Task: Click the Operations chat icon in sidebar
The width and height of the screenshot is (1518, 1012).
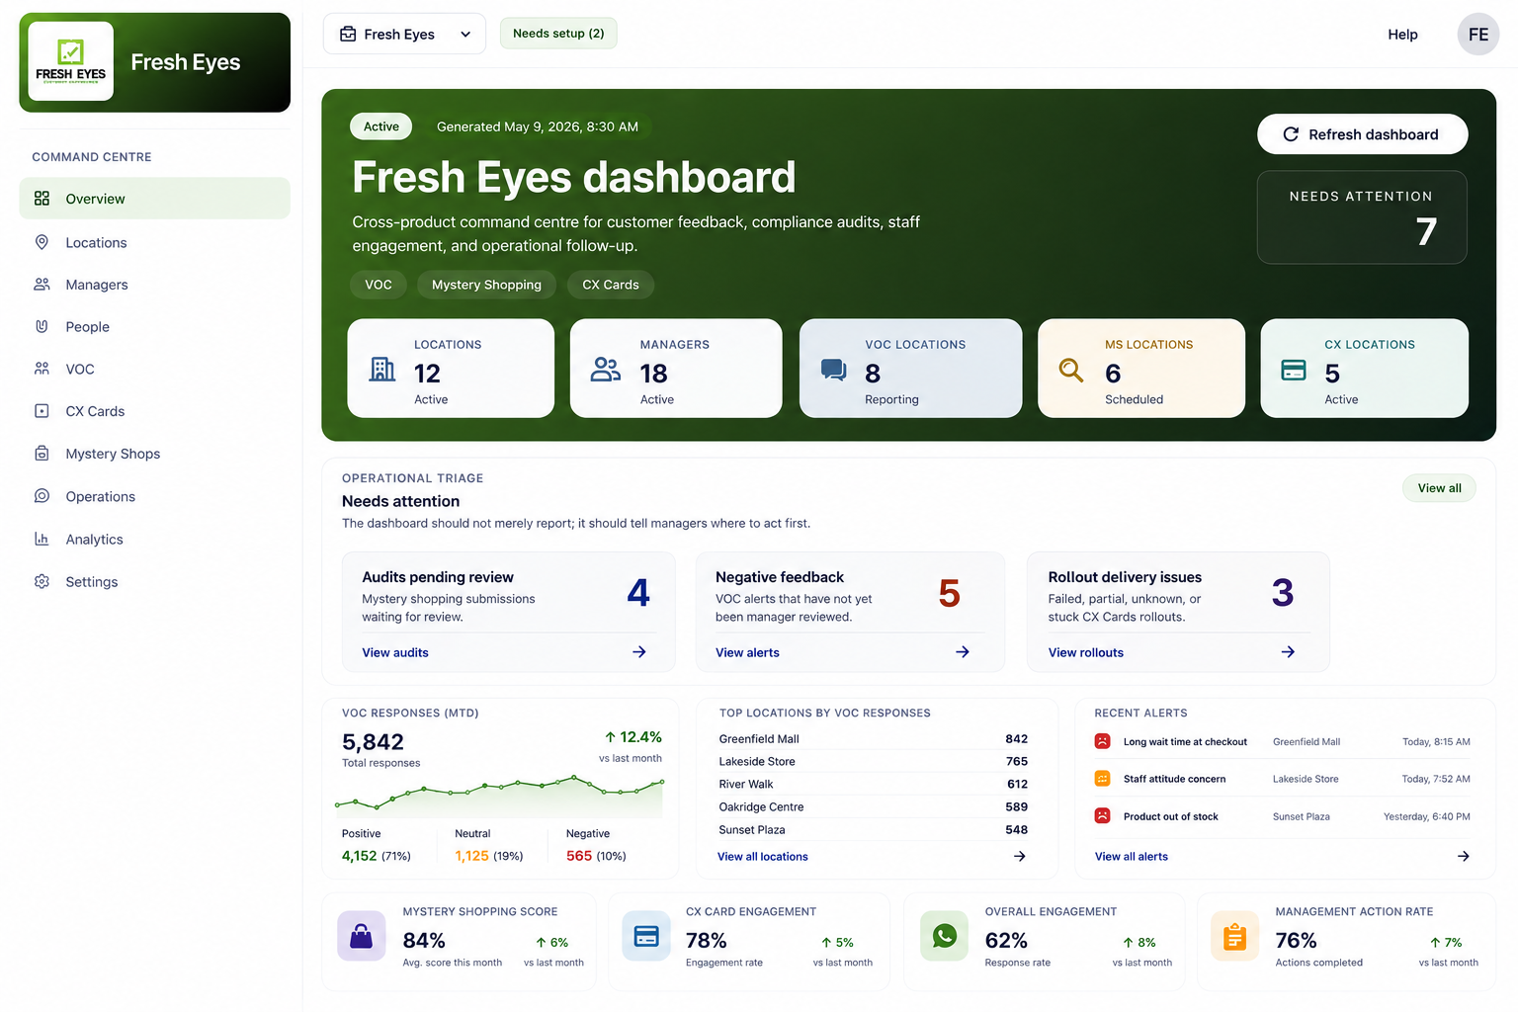Action: 42,496
